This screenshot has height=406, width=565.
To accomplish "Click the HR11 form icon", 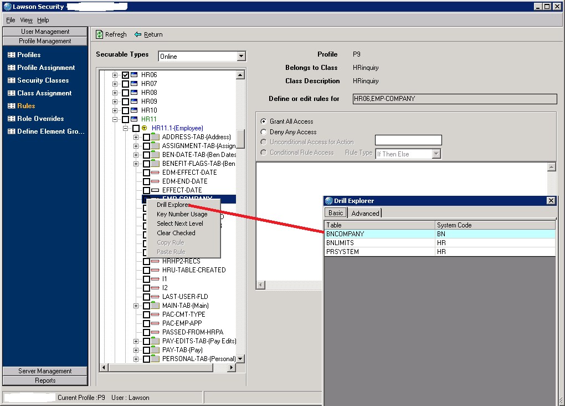I will coord(134,119).
